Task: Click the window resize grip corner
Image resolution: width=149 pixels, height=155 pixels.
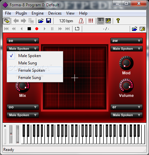Action: (144, 150)
